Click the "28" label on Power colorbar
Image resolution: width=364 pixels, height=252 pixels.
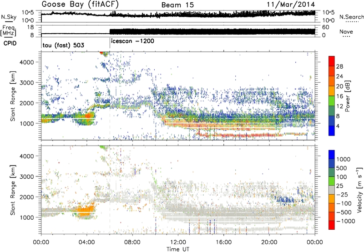(x=339, y=66)
